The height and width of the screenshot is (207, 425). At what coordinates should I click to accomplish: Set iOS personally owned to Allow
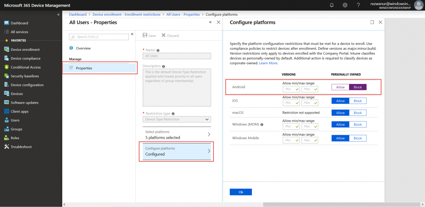tap(340, 101)
